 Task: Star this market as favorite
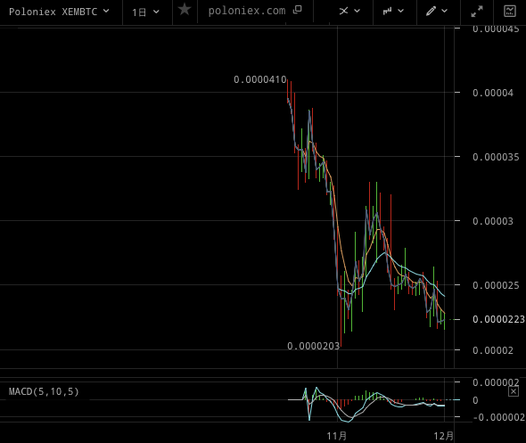(185, 10)
